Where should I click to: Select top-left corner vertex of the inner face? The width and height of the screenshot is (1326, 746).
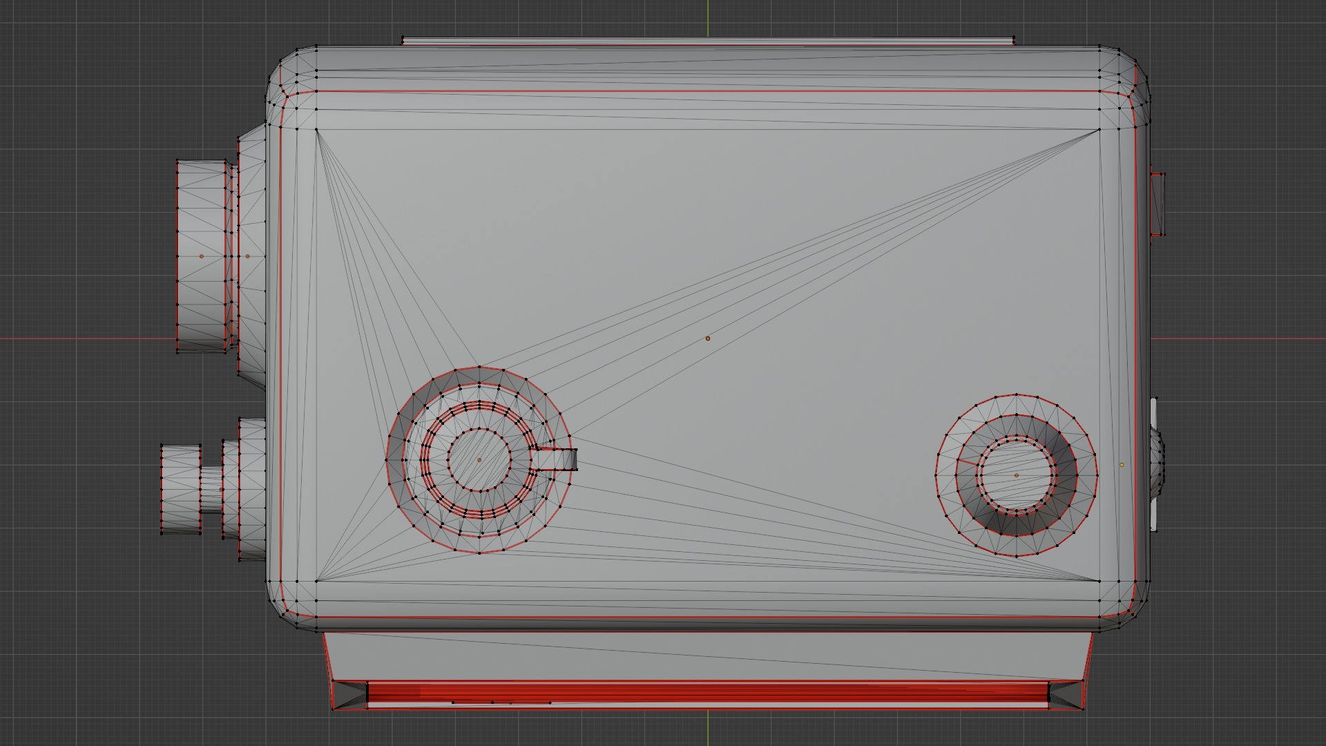pyautogui.click(x=316, y=129)
